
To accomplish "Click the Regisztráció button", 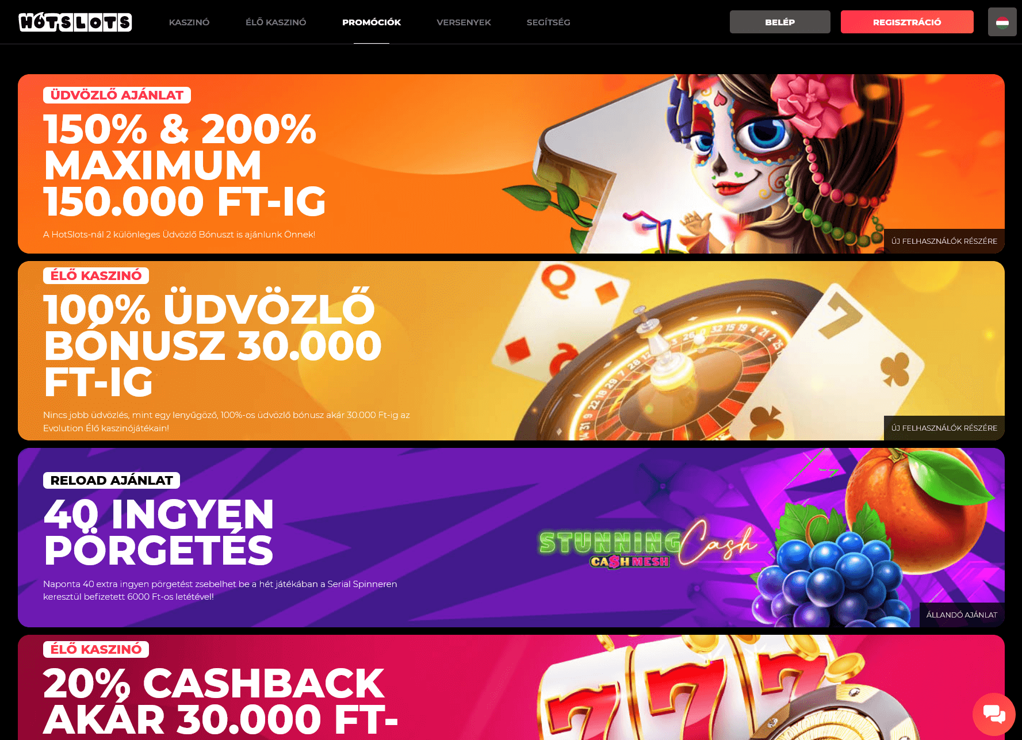I will click(907, 22).
